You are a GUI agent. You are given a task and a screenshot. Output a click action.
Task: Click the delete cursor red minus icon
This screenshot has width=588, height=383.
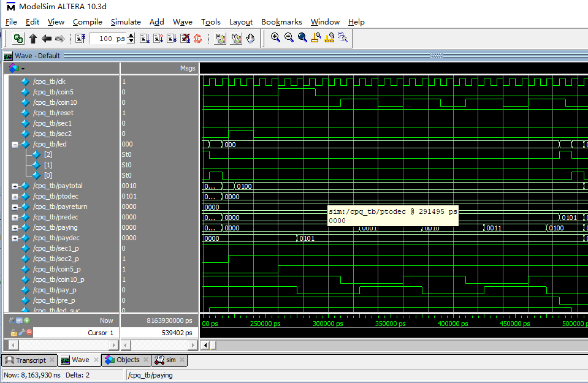29,332
